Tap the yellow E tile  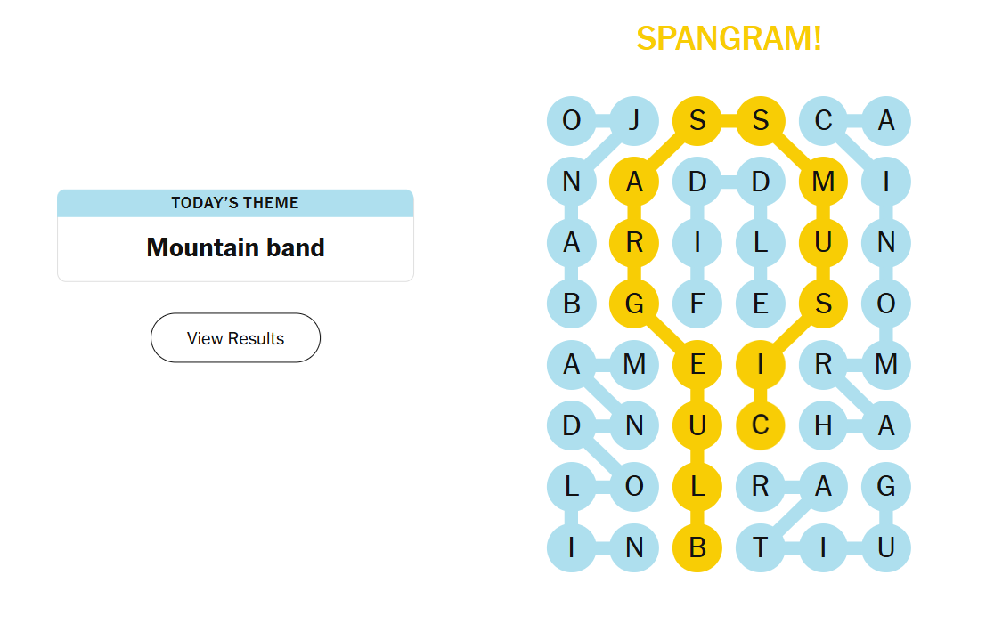[697, 364]
